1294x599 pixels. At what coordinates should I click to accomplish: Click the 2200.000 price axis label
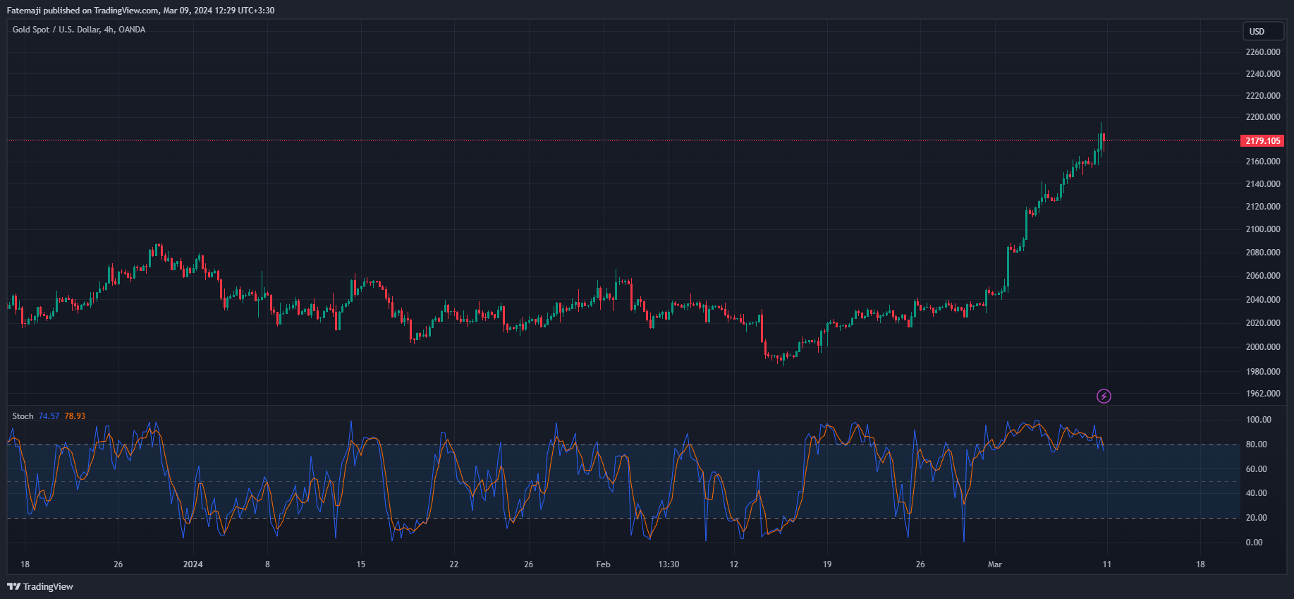tap(1263, 117)
